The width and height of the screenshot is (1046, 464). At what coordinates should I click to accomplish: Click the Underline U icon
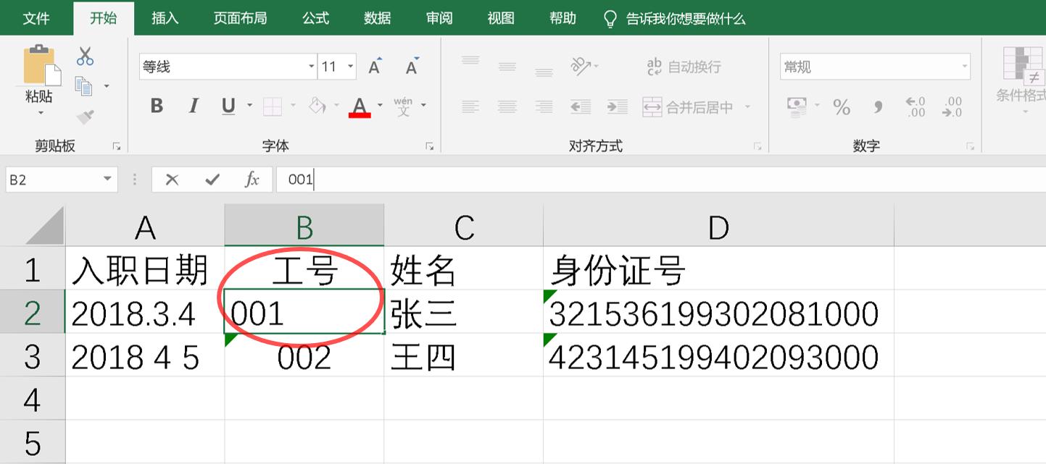pyautogui.click(x=227, y=106)
